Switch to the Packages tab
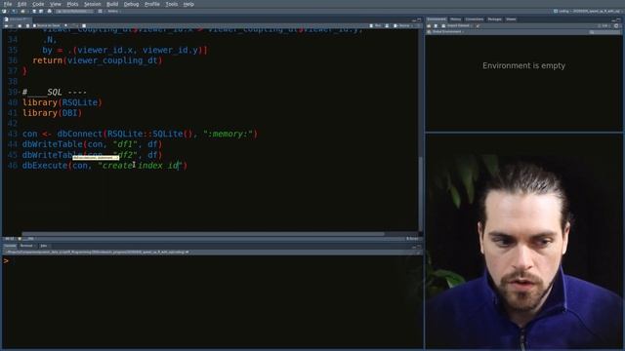This screenshot has width=625, height=351. click(495, 19)
